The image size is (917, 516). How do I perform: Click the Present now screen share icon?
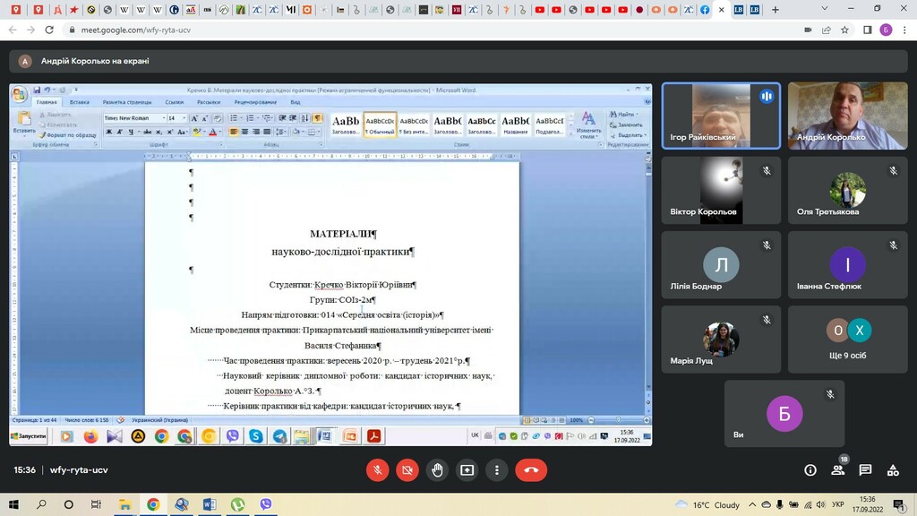pos(467,470)
